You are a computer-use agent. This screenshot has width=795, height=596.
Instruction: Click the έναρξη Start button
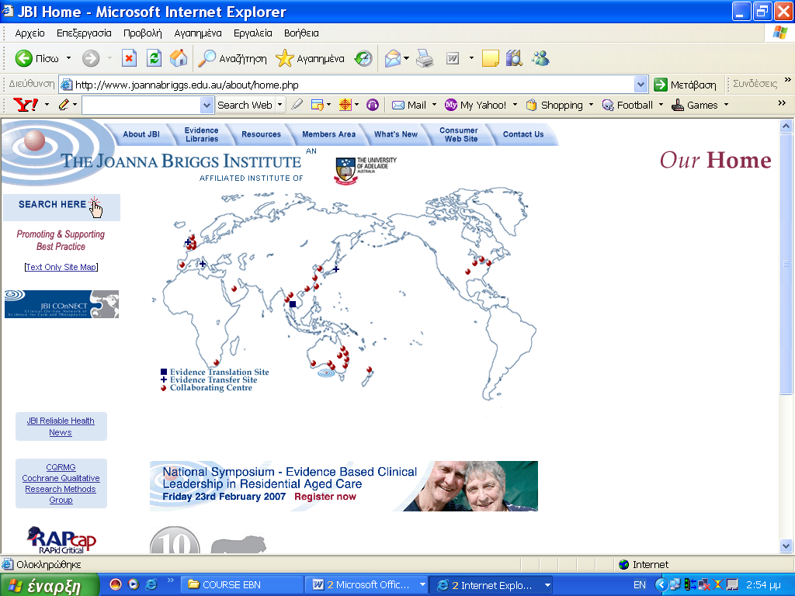49,585
